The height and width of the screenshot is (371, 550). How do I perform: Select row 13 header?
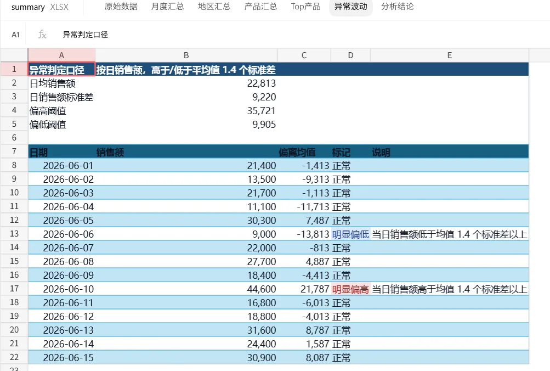point(14,234)
